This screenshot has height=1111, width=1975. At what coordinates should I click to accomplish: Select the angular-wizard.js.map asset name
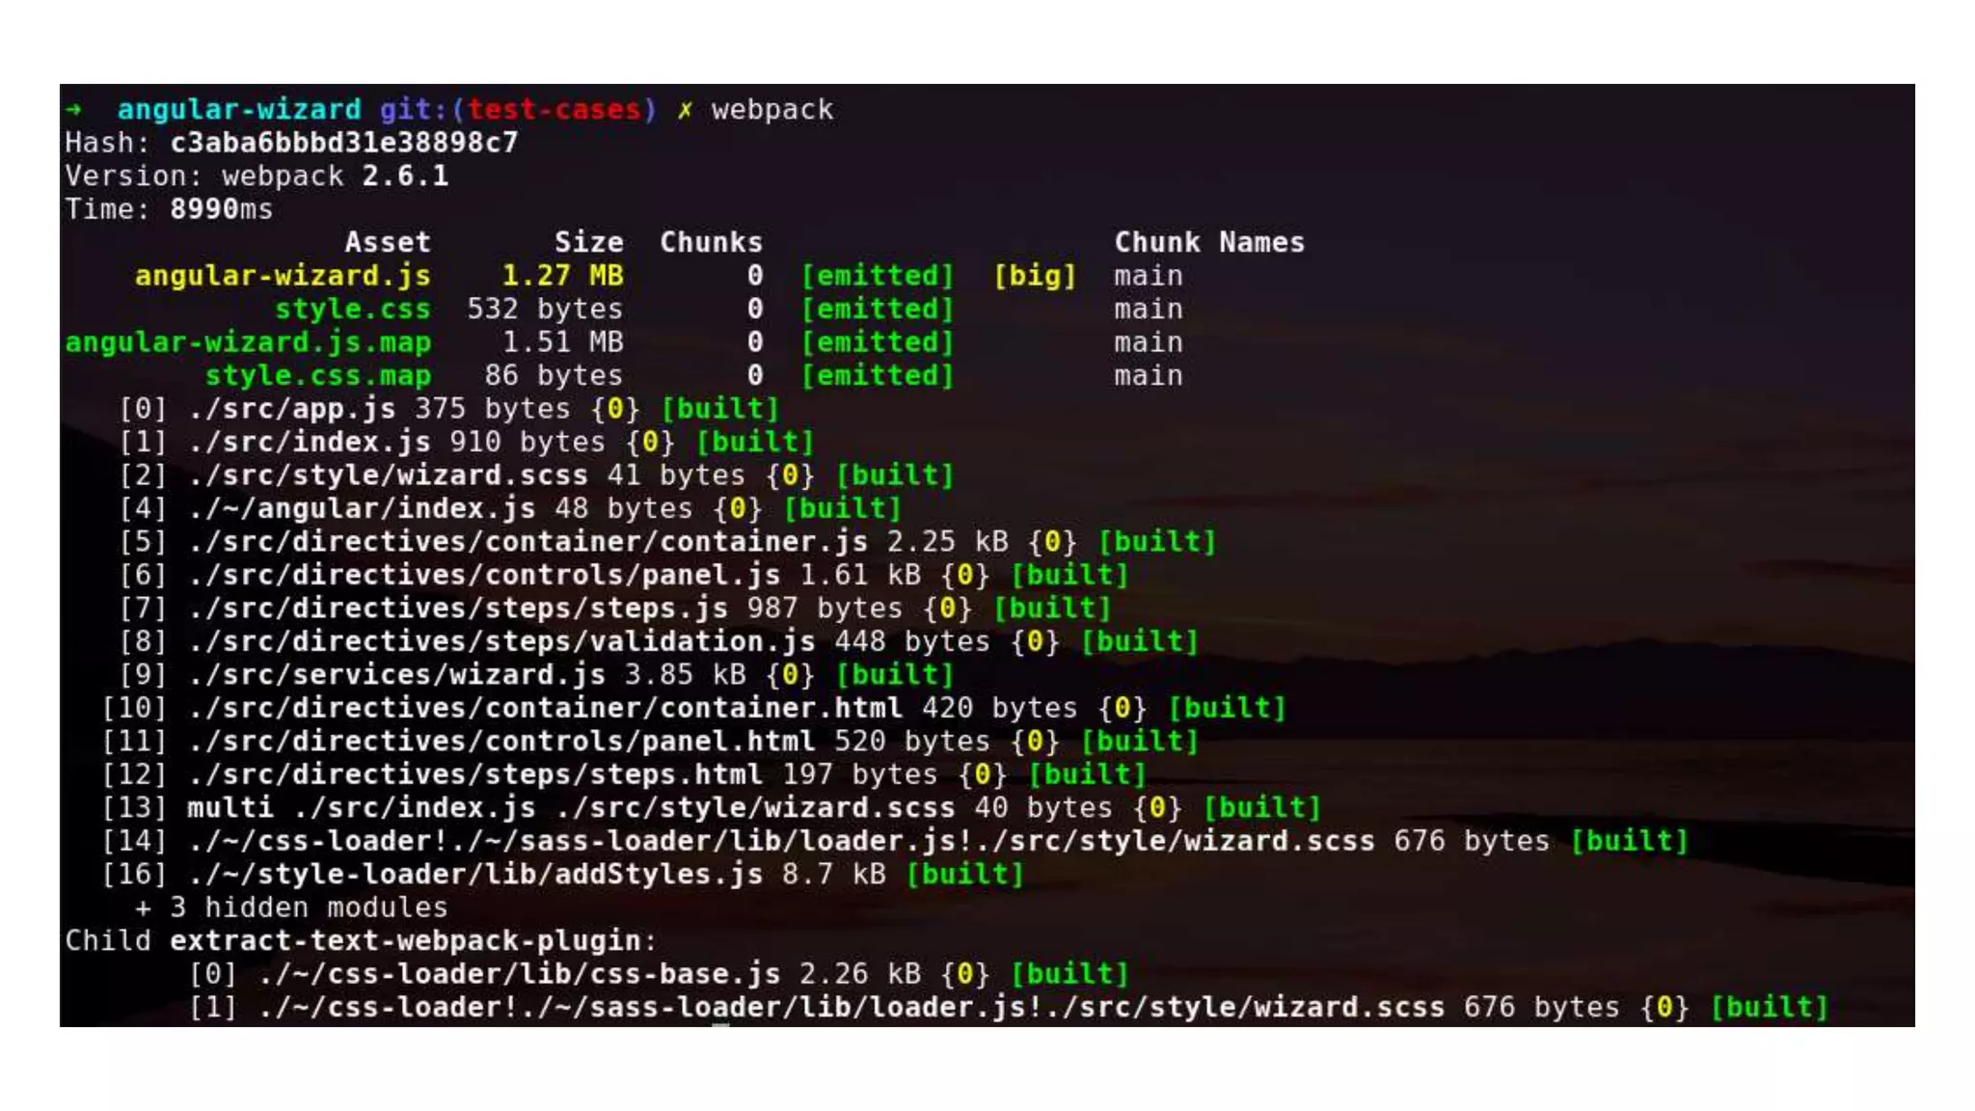click(x=248, y=342)
